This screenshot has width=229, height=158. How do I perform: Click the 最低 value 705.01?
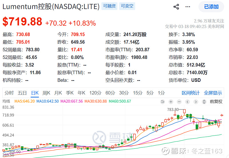(23, 42)
